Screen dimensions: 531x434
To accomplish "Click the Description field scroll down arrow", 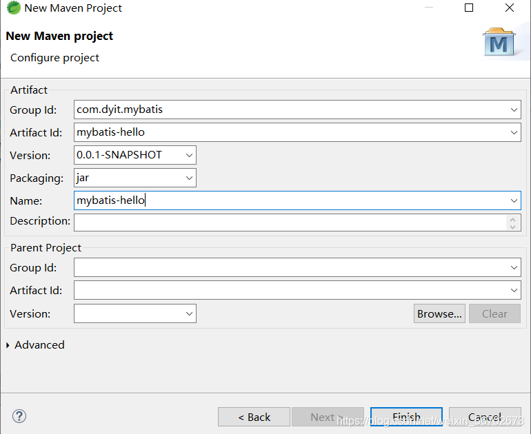I will point(512,227).
